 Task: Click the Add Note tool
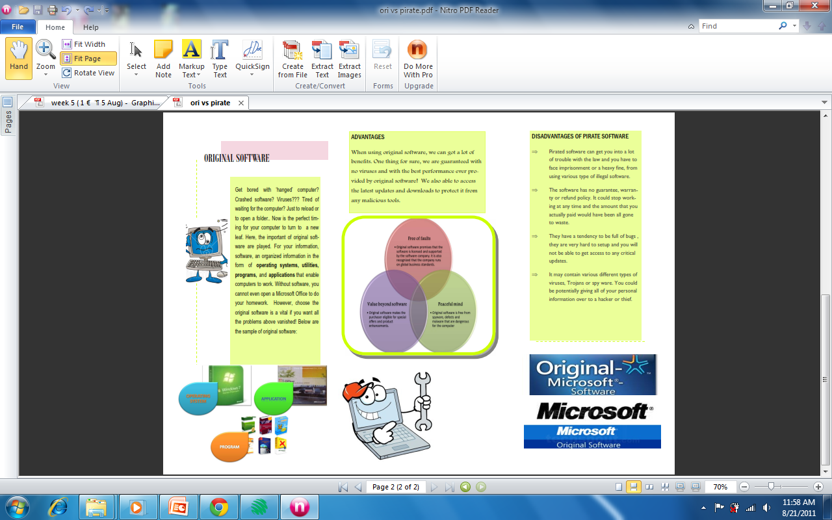click(163, 58)
